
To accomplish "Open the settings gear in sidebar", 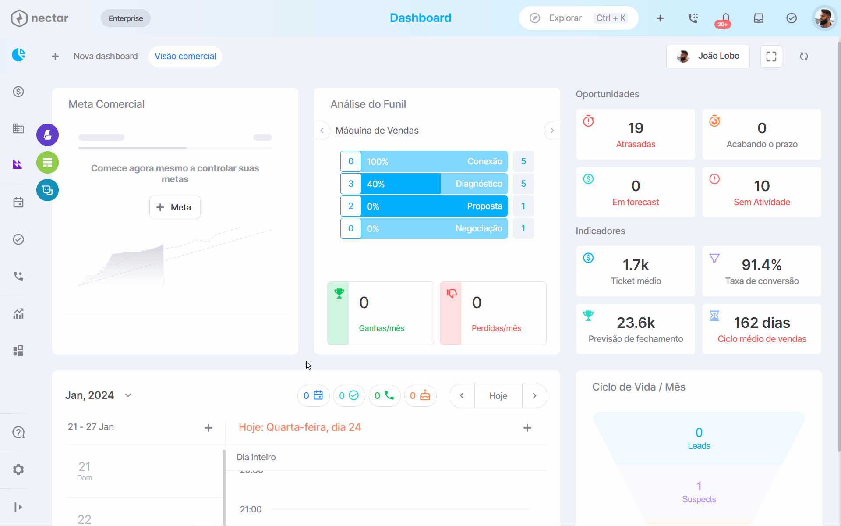I will [18, 469].
